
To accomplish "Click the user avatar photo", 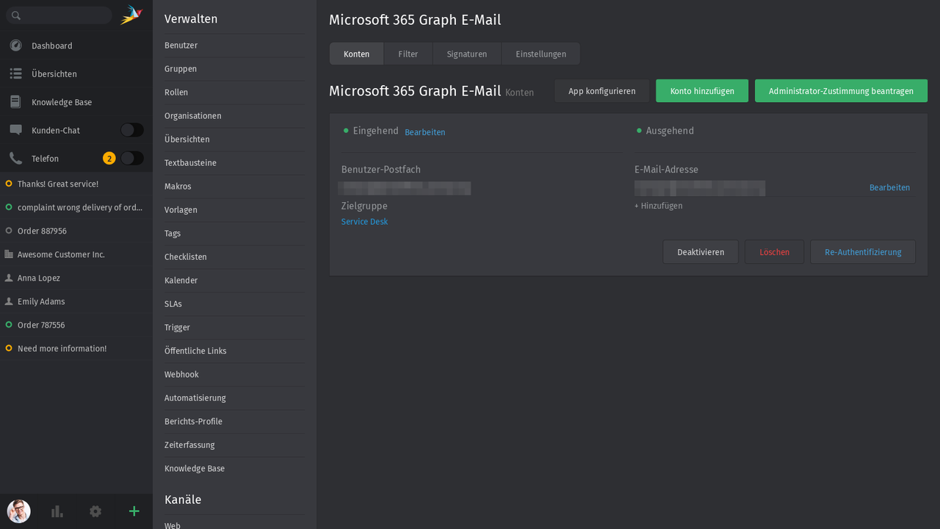I will [18, 511].
